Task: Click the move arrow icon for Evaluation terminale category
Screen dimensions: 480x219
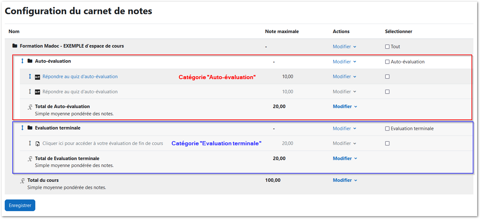Action: (22, 128)
